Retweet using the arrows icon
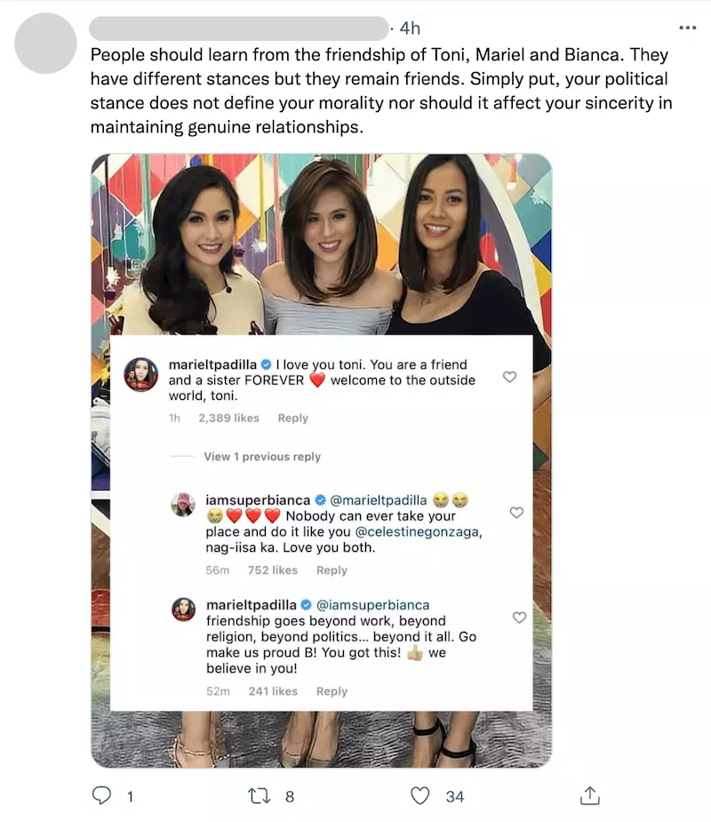 (x=259, y=796)
